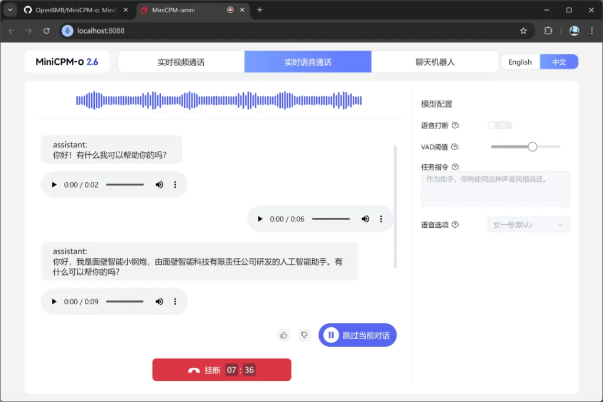Screen dimensions: 603x402
Task: Adjust the VAD阈值 slider handle
Action: point(532,147)
